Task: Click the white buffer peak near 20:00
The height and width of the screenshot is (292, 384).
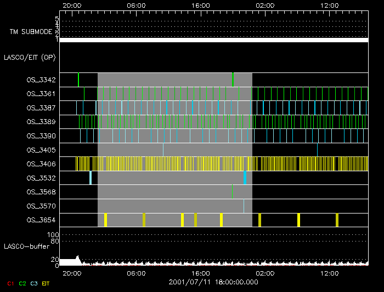Action: coord(77,257)
